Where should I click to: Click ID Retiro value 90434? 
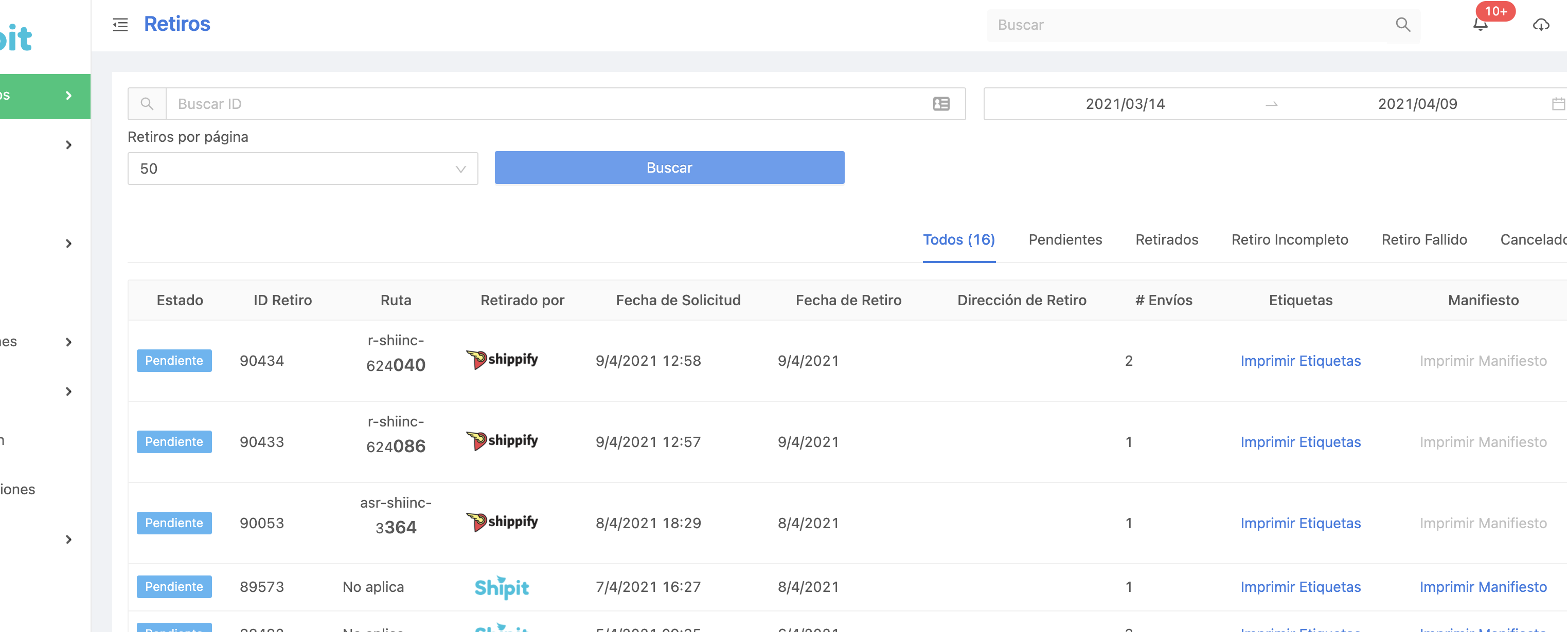(261, 361)
